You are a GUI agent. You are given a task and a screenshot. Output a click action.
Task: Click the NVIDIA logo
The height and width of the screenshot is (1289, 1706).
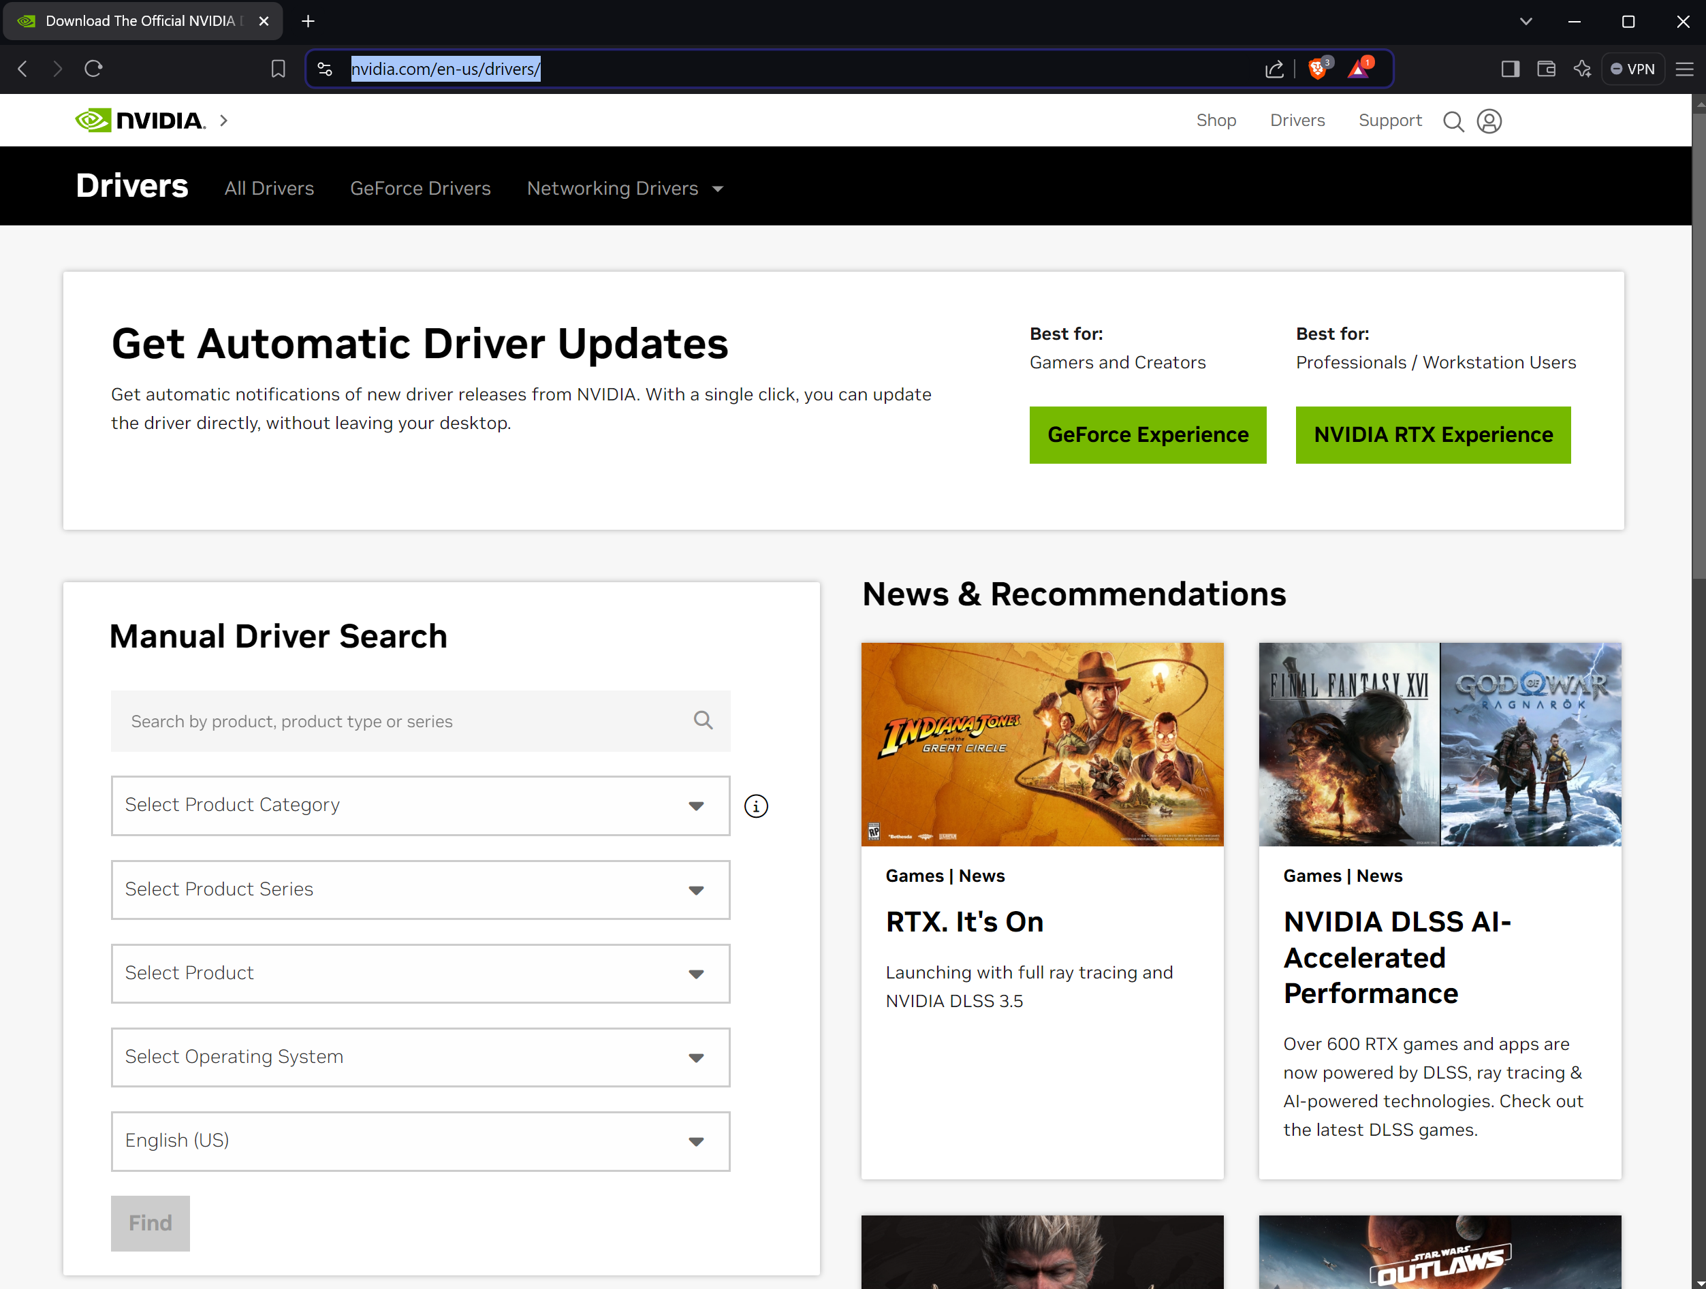pos(140,121)
